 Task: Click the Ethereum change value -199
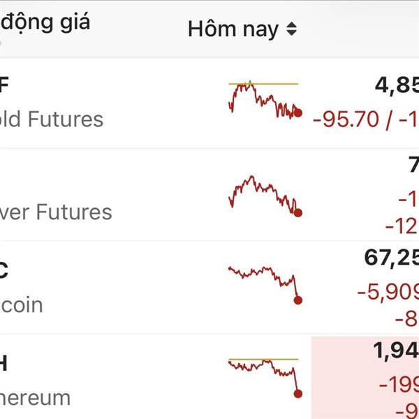pos(398,383)
